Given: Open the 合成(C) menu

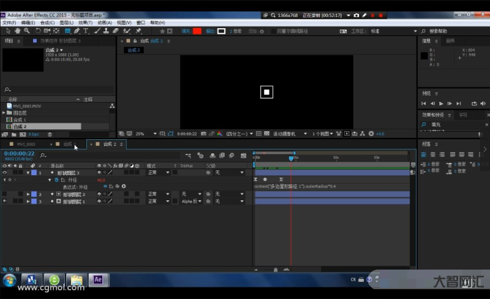Looking at the screenshot, I should click(47, 23).
